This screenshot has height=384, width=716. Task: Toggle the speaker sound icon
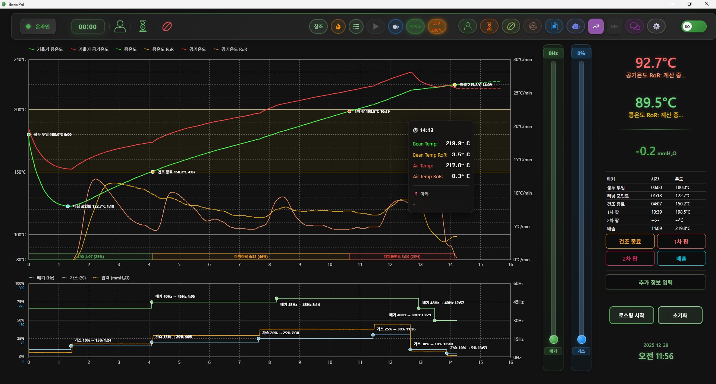click(396, 26)
